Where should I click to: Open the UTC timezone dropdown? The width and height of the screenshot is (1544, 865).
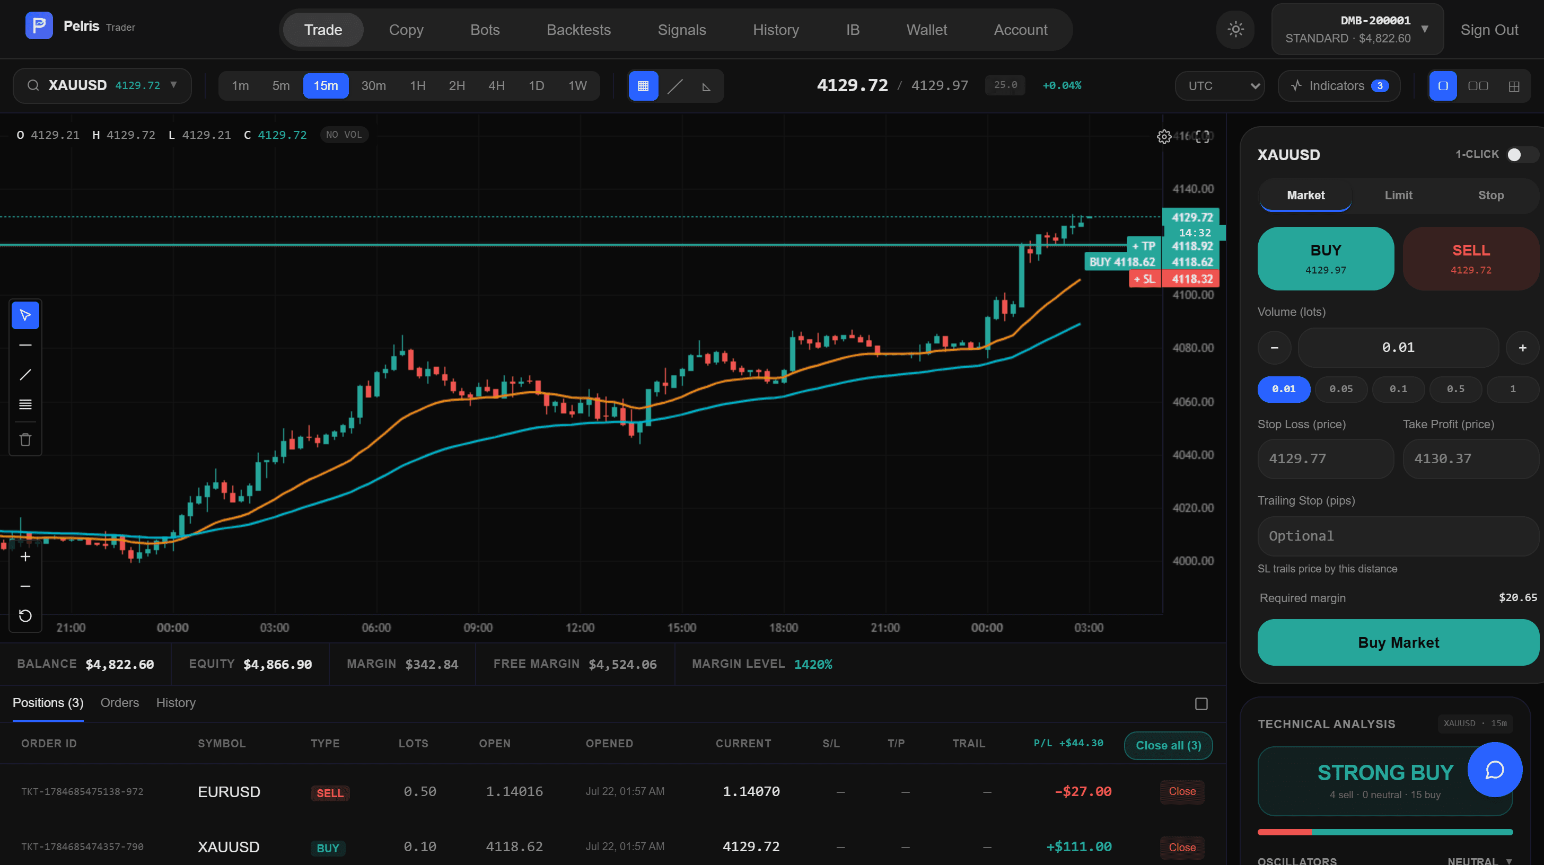click(x=1220, y=86)
